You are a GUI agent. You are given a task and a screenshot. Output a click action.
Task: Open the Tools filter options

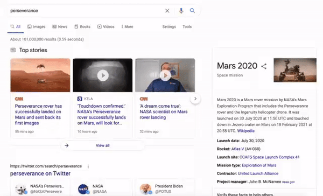187,26
